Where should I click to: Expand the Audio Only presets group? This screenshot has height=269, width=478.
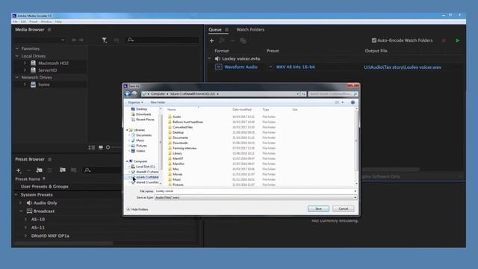[20, 202]
